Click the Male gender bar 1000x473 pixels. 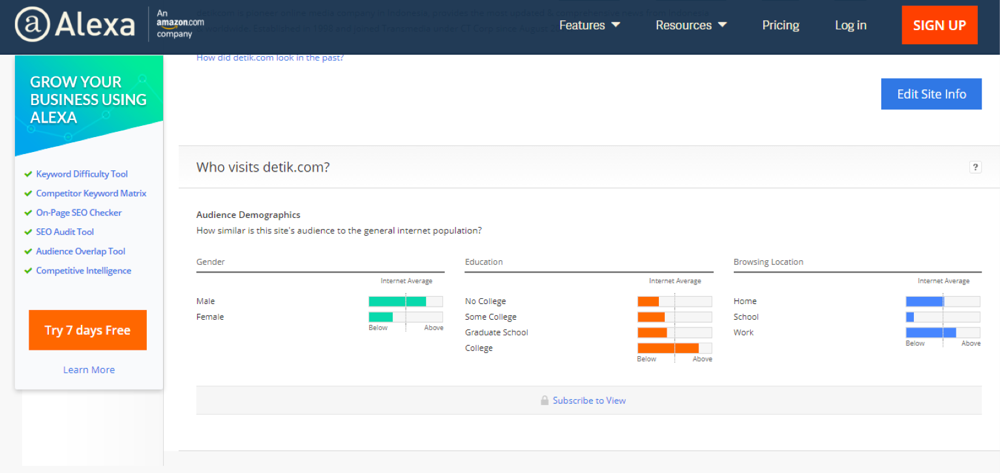tap(406, 301)
